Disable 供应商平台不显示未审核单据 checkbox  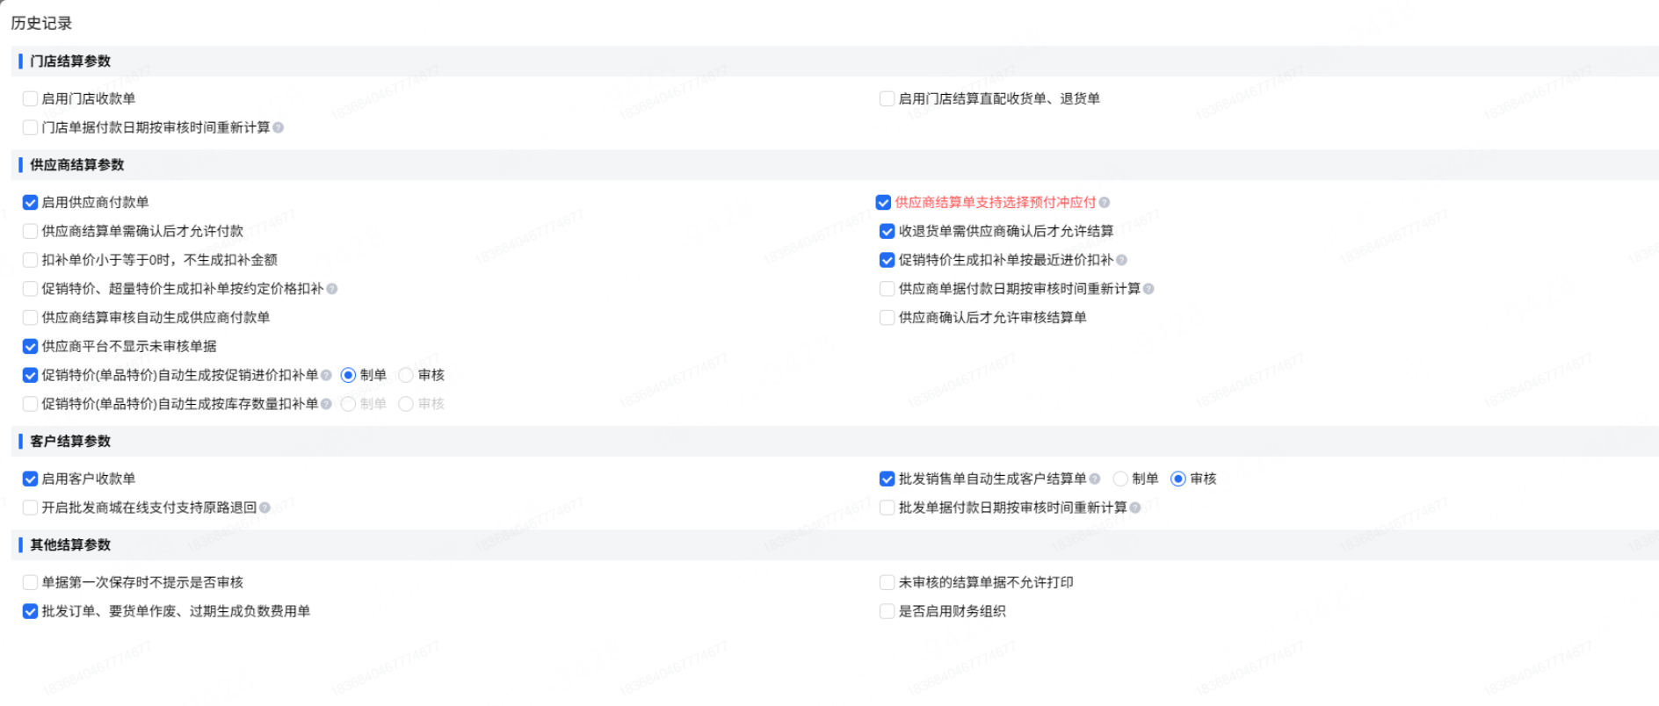click(x=30, y=347)
